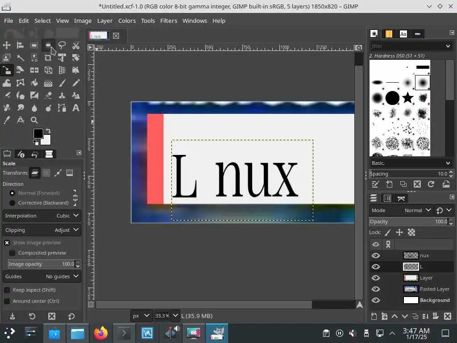Hide the nux layer
Image resolution: width=457 pixels, height=343 pixels.
(x=376, y=255)
